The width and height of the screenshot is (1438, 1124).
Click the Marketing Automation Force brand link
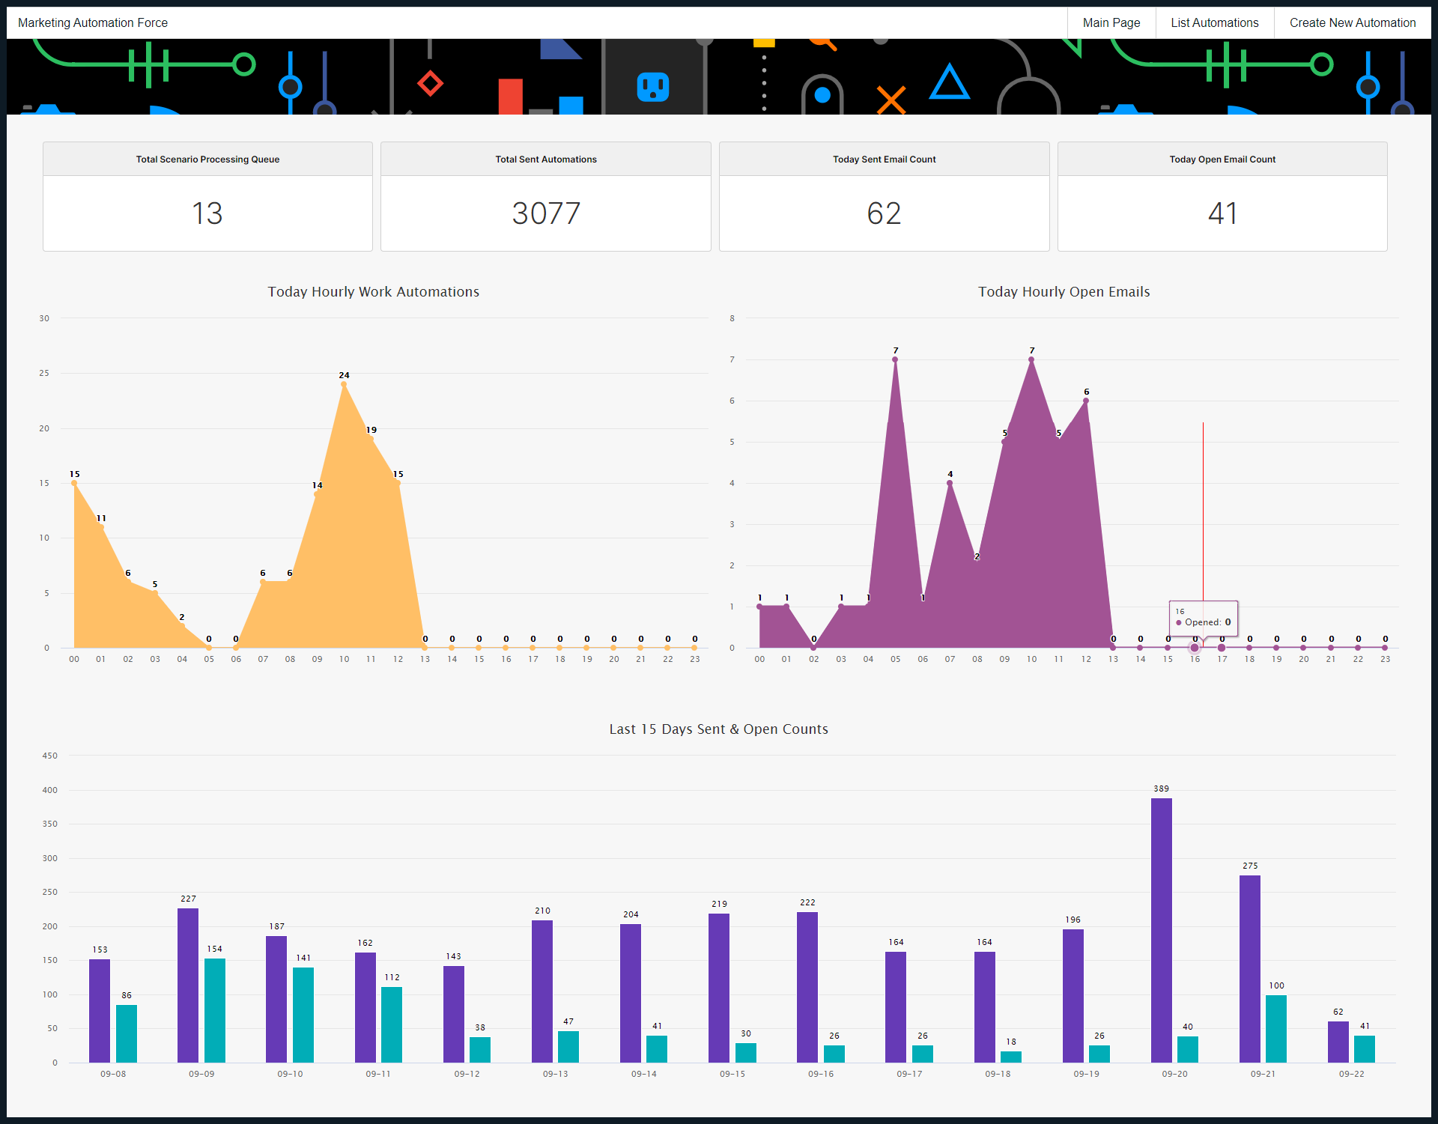click(93, 22)
